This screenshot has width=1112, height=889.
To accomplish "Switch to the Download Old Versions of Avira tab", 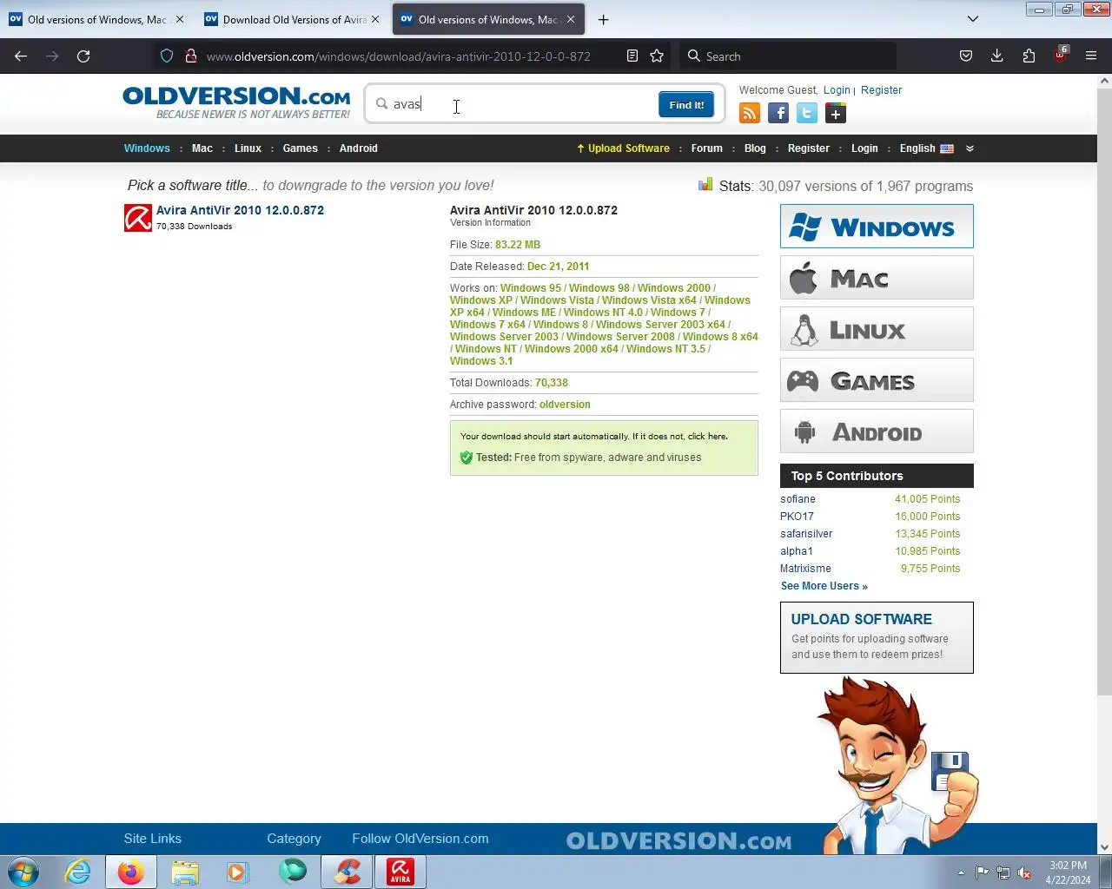I will 294,19.
